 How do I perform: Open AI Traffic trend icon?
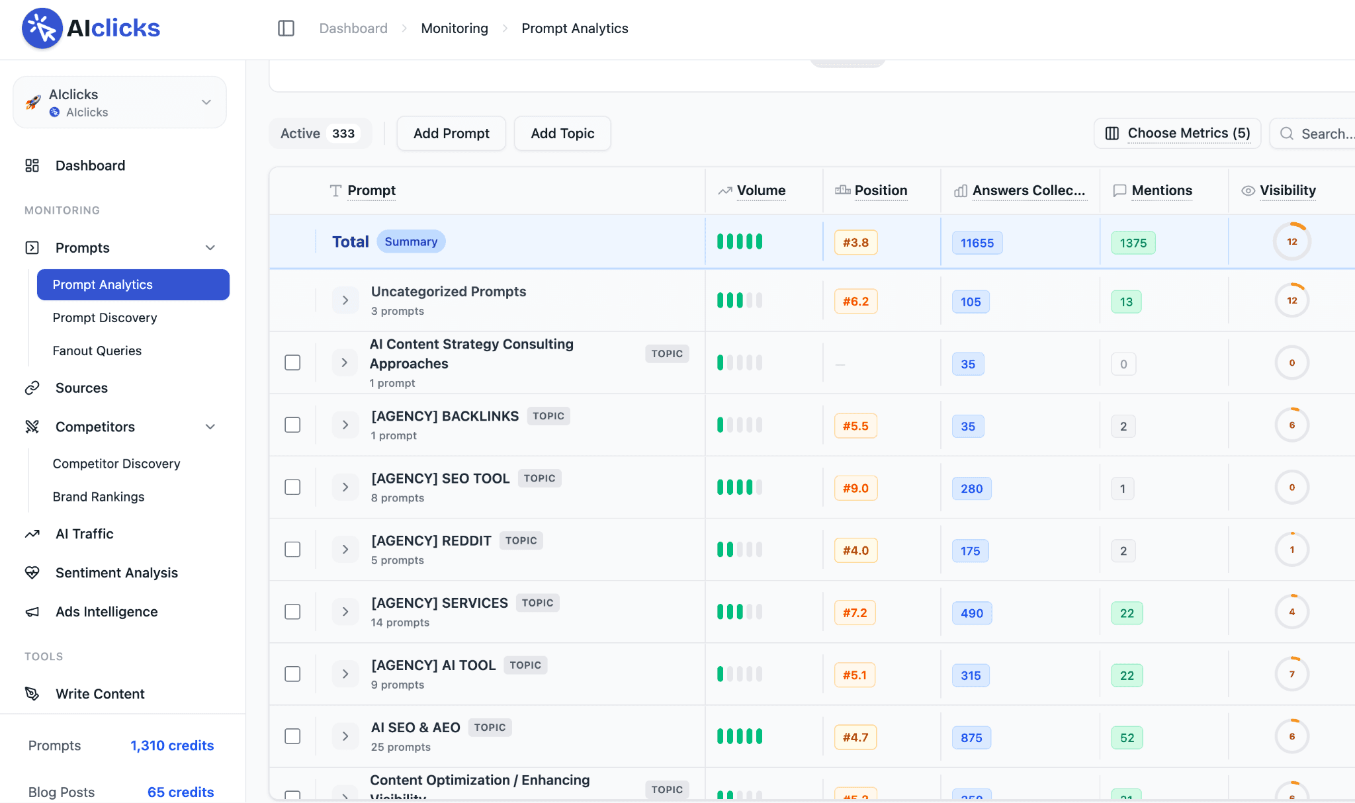(32, 534)
